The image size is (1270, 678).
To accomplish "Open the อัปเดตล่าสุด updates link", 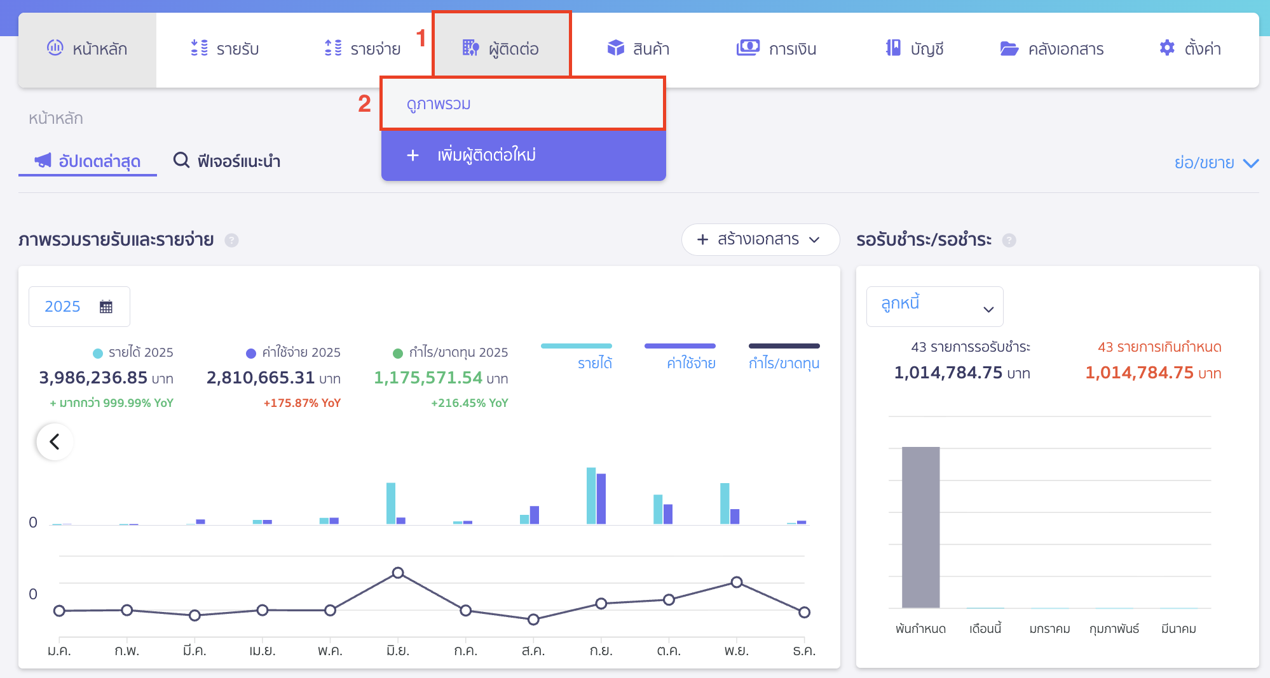I will [87, 161].
